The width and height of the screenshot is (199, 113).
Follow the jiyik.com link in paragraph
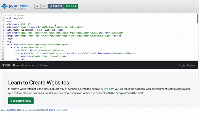(x=109, y=89)
